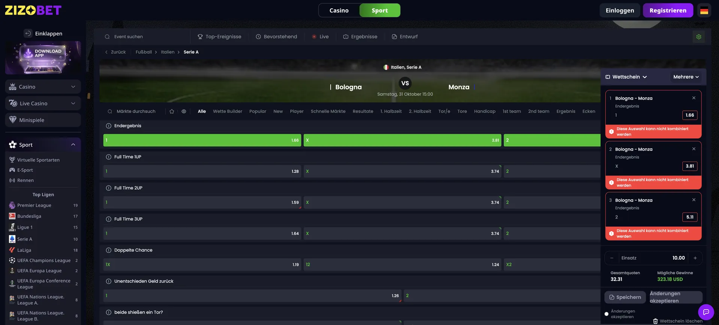Click the Registrieren button

pos(668,10)
